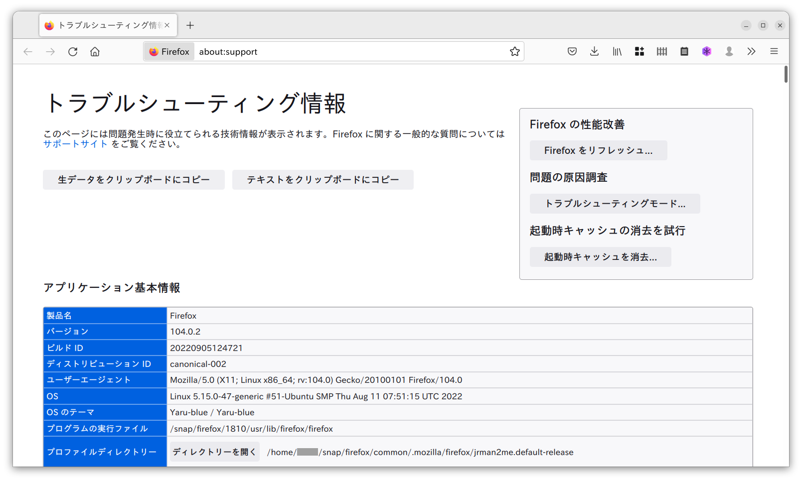The image size is (802, 481).
Task: Click Firefox をリフレッシュ... button
Action: click(x=598, y=150)
